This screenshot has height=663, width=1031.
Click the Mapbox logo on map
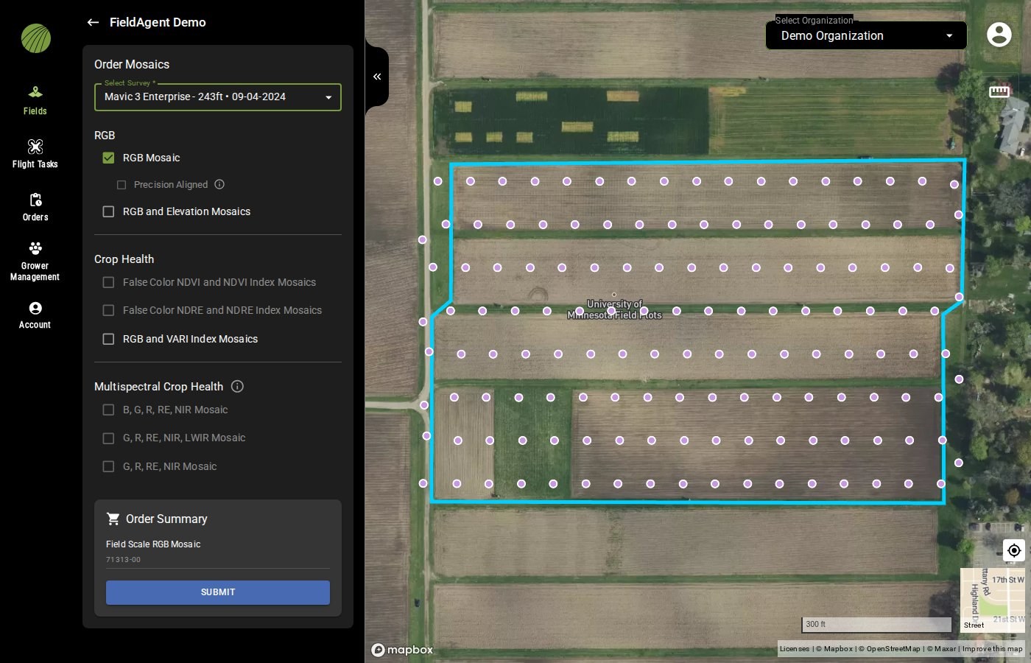(x=402, y=650)
